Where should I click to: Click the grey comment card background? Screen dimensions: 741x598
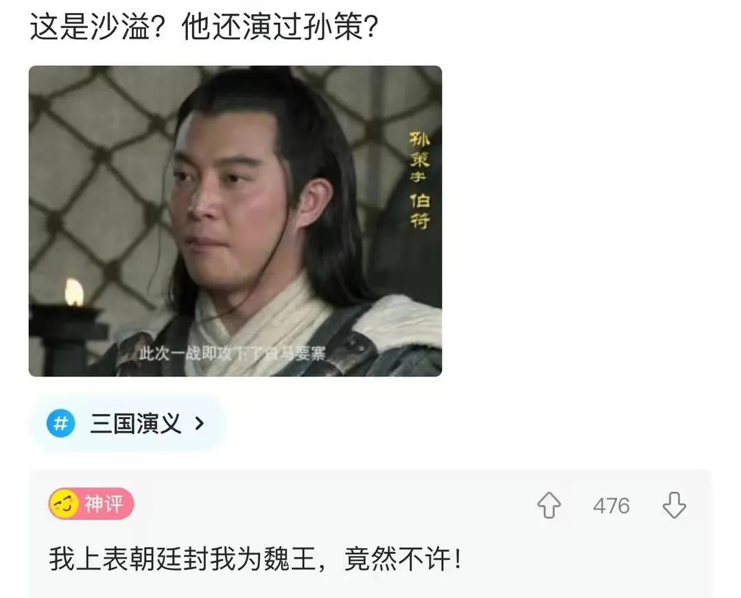pyautogui.click(x=370, y=534)
